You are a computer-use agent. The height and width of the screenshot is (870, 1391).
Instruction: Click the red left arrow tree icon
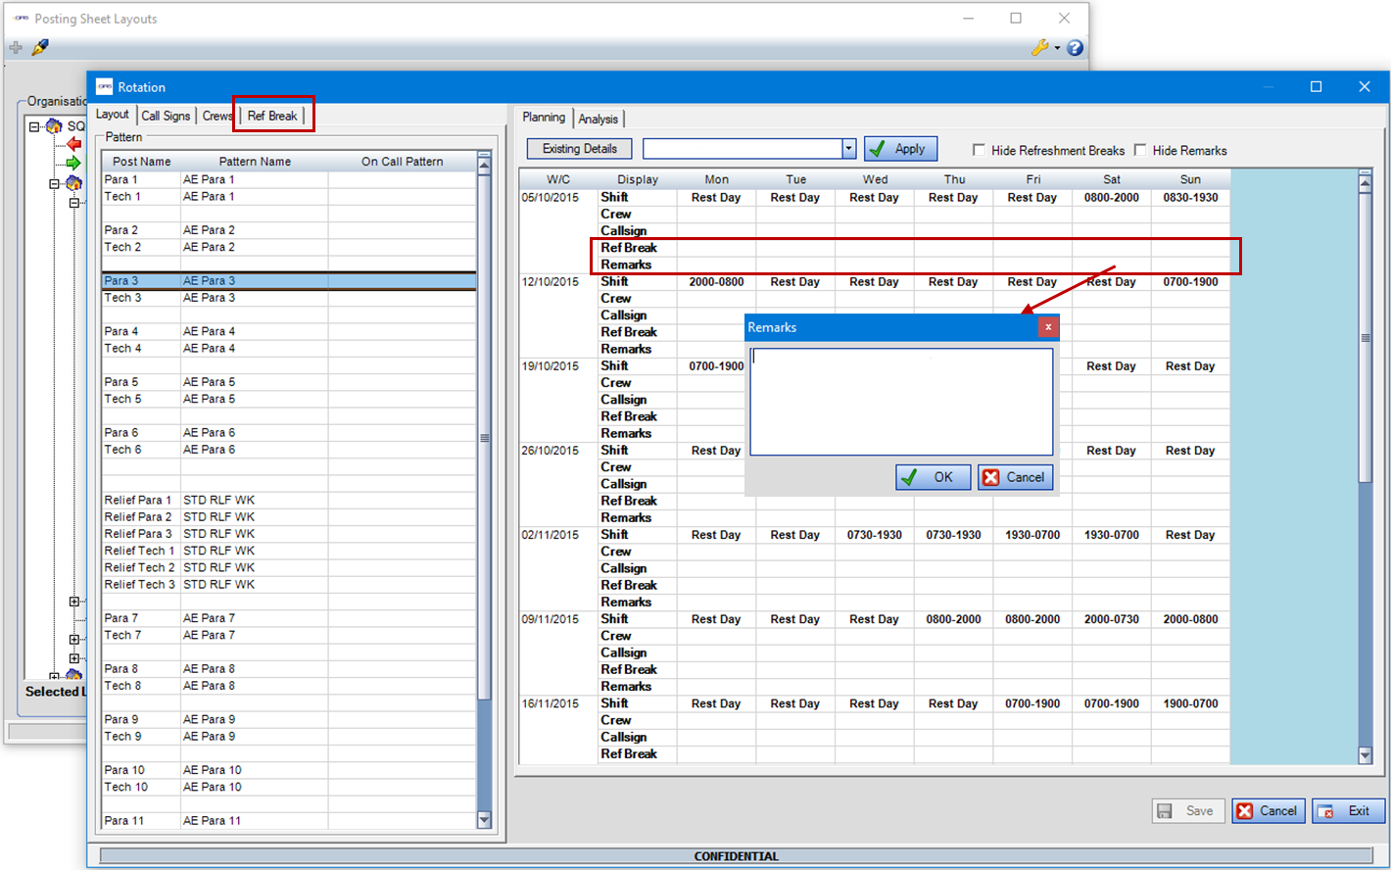click(x=73, y=144)
